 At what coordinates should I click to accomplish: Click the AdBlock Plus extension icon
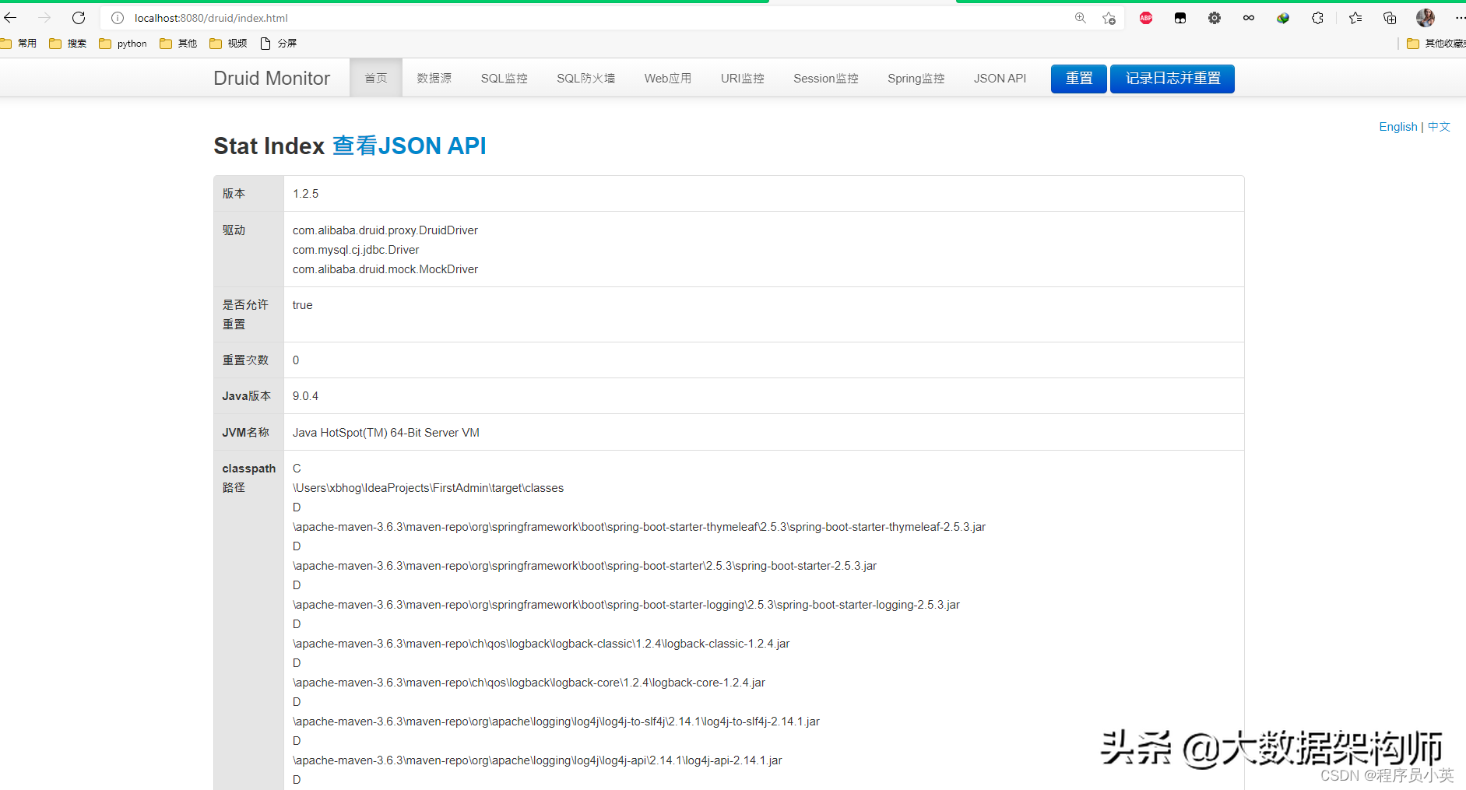(1145, 17)
